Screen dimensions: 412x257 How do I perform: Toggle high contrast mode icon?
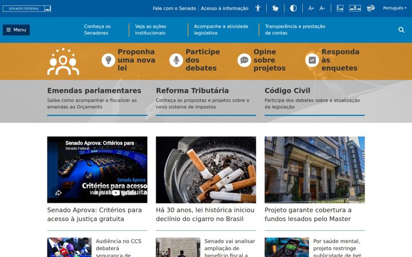(293, 8)
